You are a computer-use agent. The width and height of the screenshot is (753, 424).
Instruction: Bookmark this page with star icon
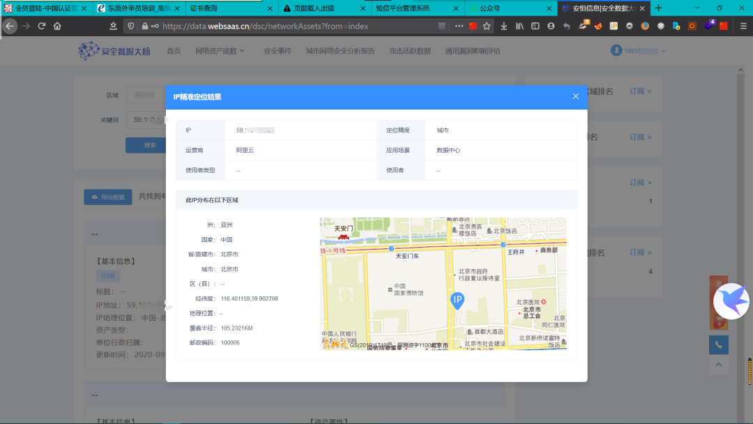[487, 26]
